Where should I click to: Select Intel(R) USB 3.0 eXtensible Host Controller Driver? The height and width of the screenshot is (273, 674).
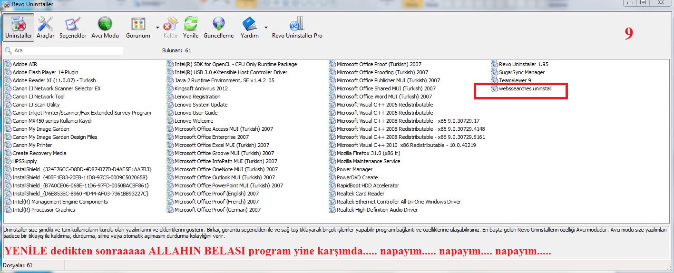click(x=227, y=72)
